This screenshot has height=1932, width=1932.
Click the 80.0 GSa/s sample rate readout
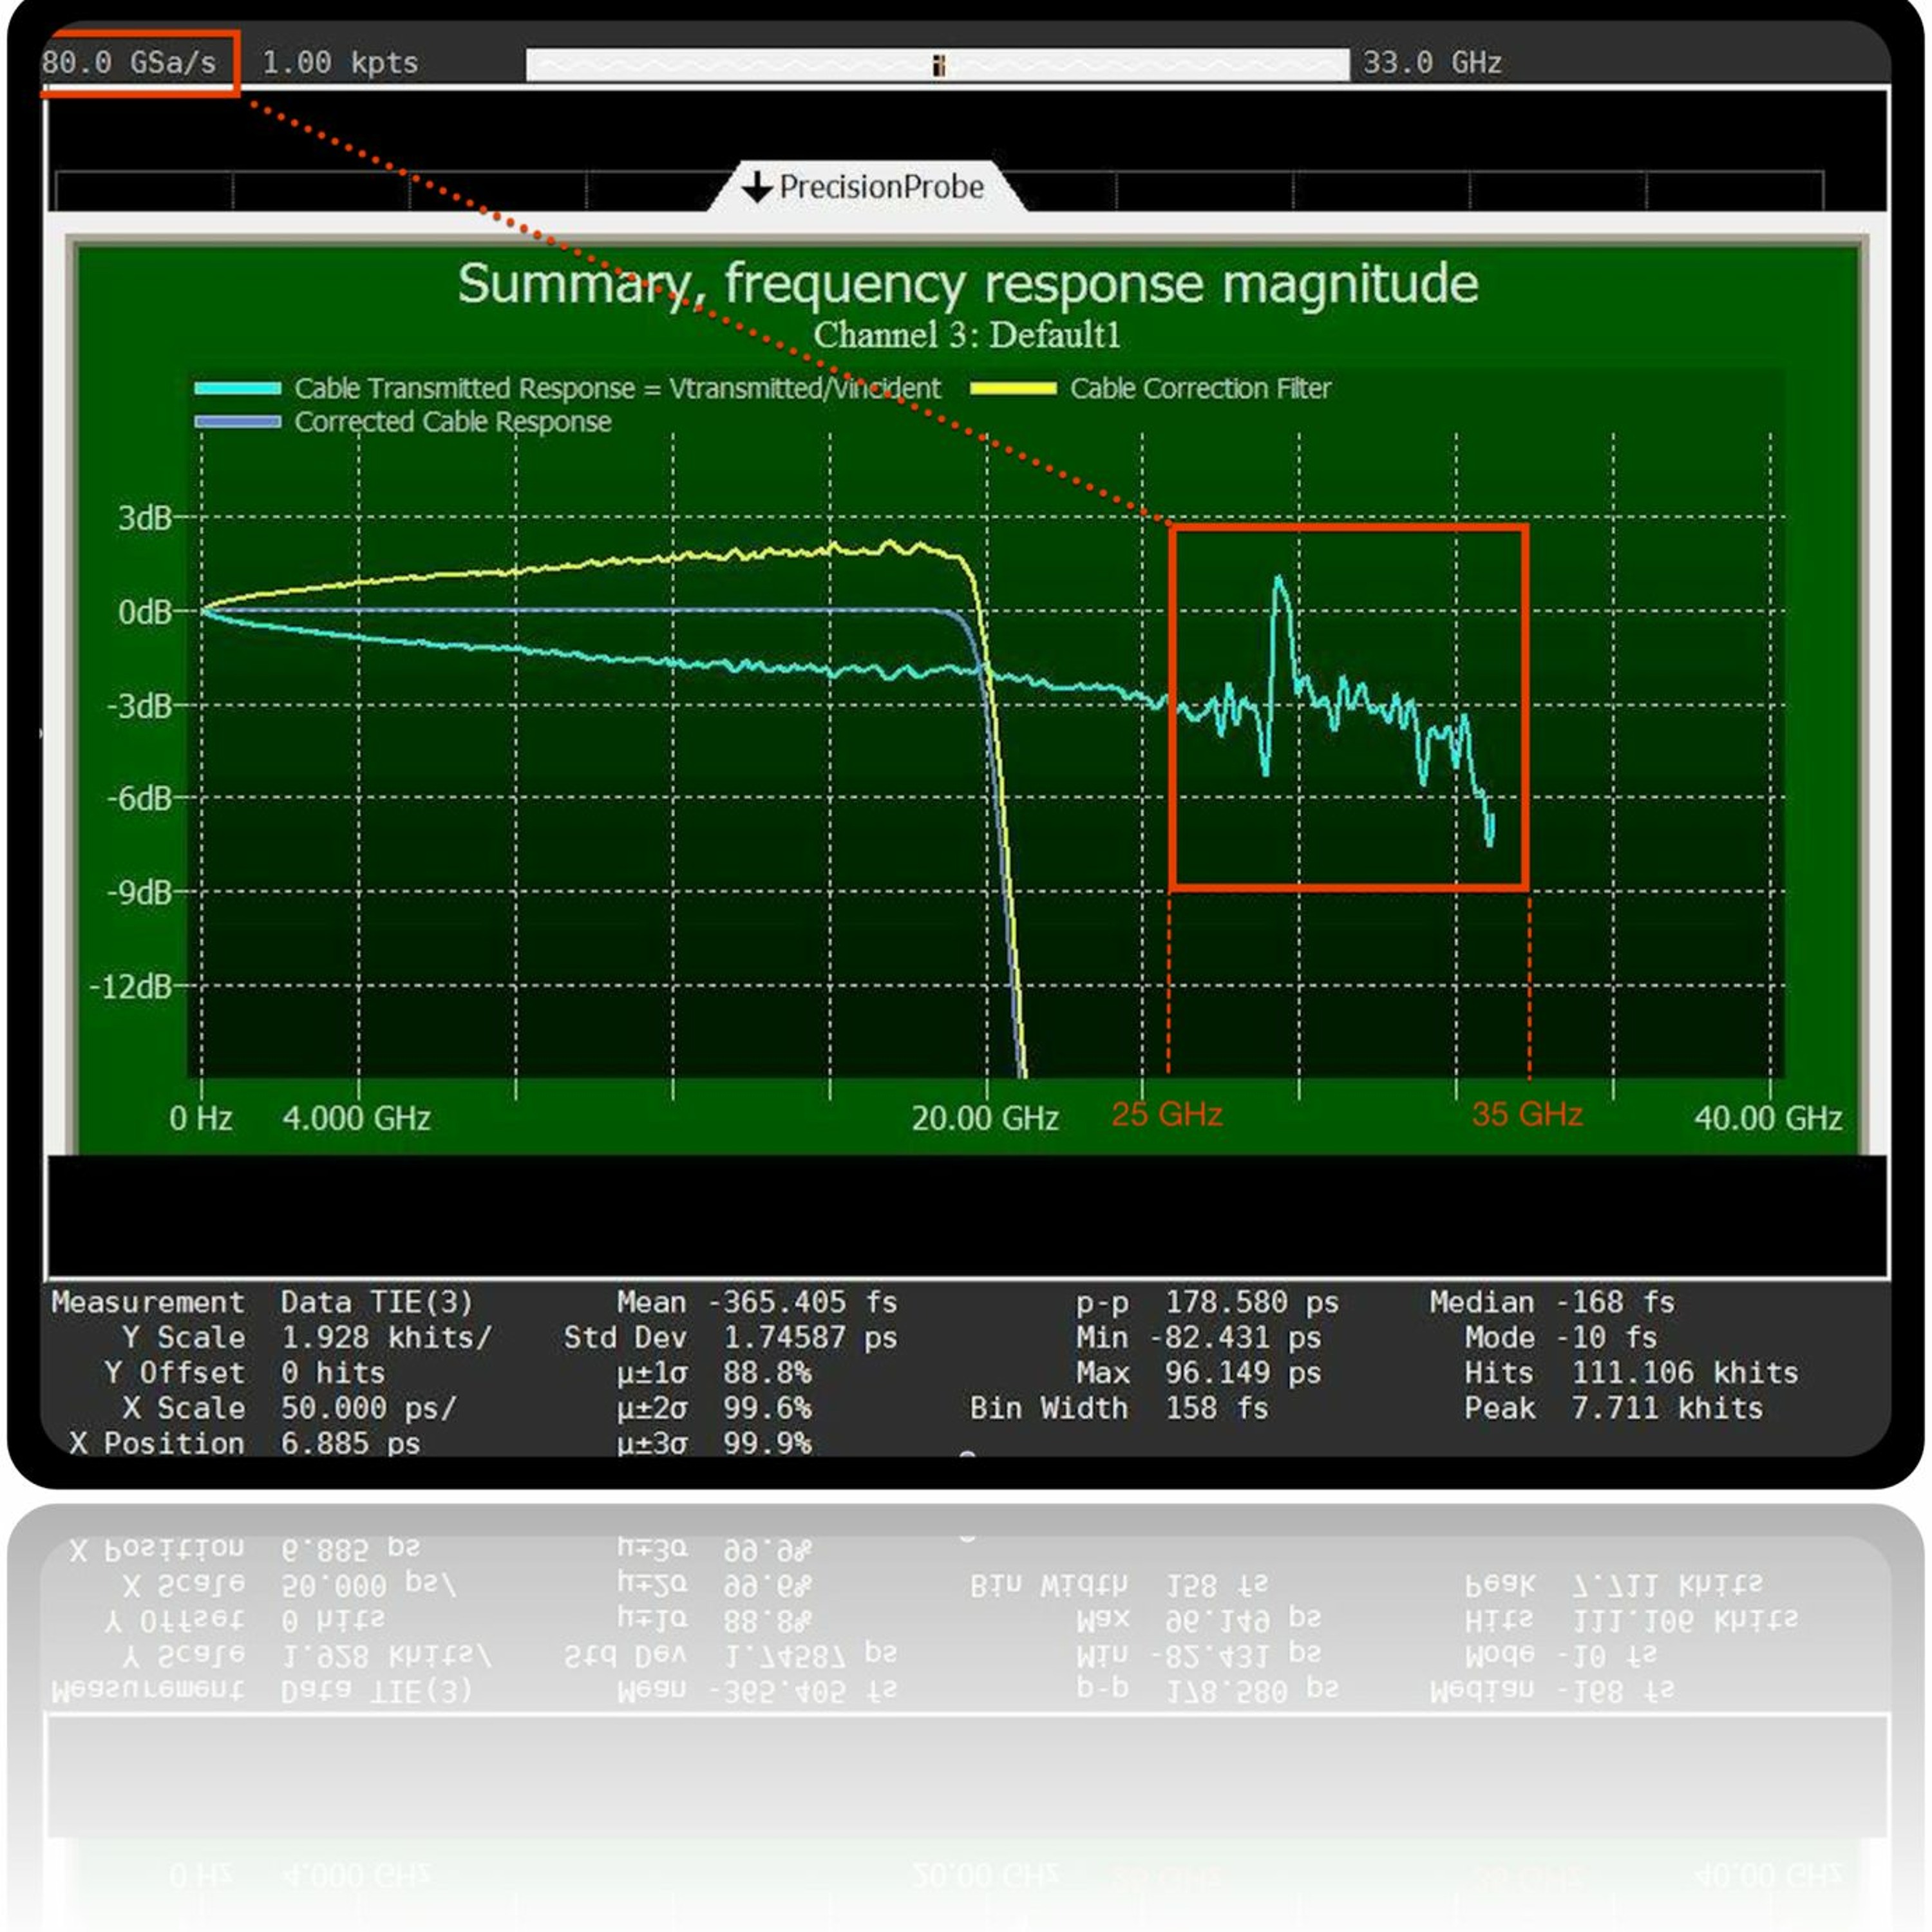pyautogui.click(x=129, y=63)
